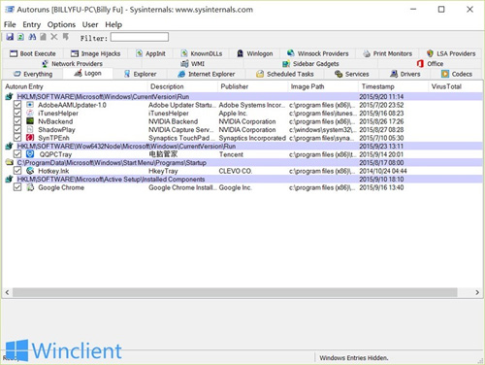Switch to the Everything tab
The width and height of the screenshot is (485, 365).
point(33,74)
